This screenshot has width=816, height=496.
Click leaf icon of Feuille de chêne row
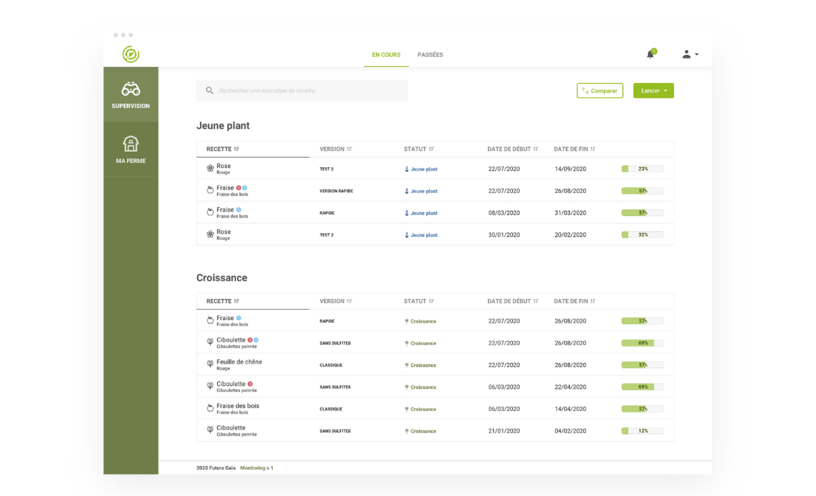tap(210, 364)
